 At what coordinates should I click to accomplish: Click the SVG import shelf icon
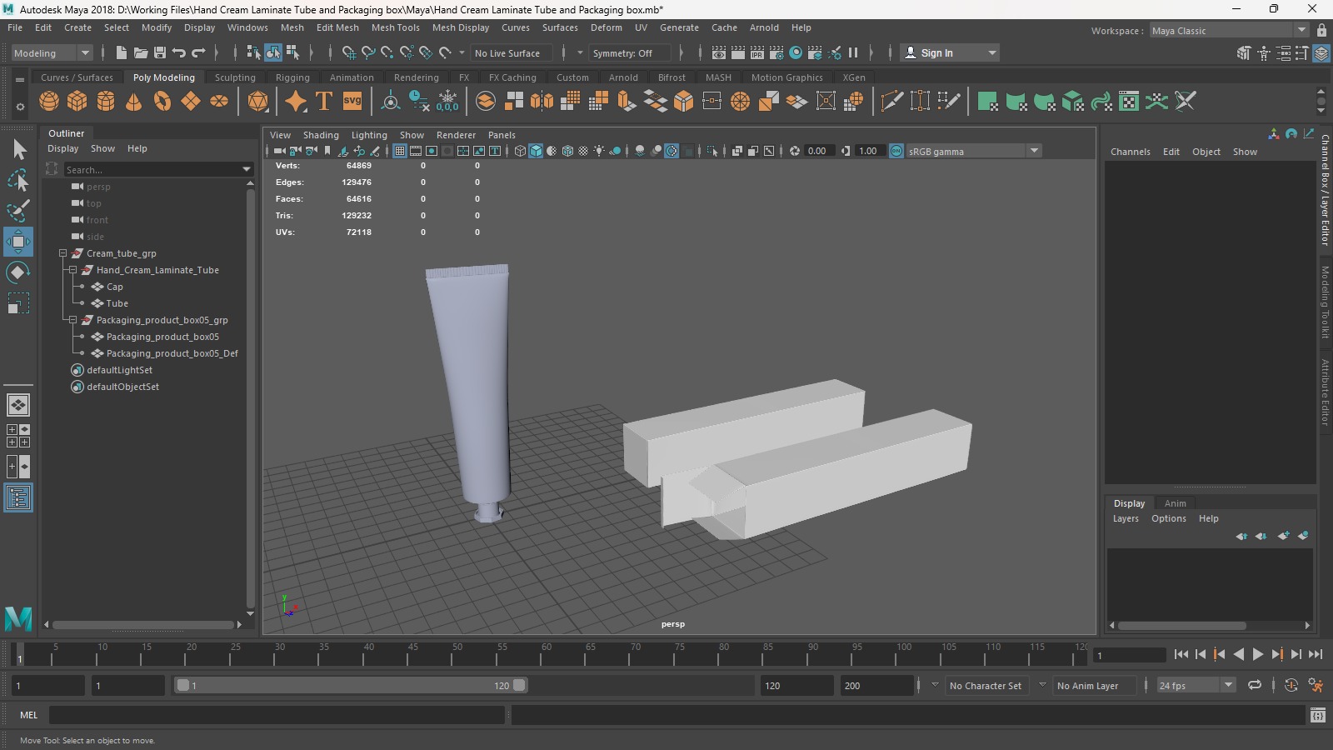coord(352,102)
